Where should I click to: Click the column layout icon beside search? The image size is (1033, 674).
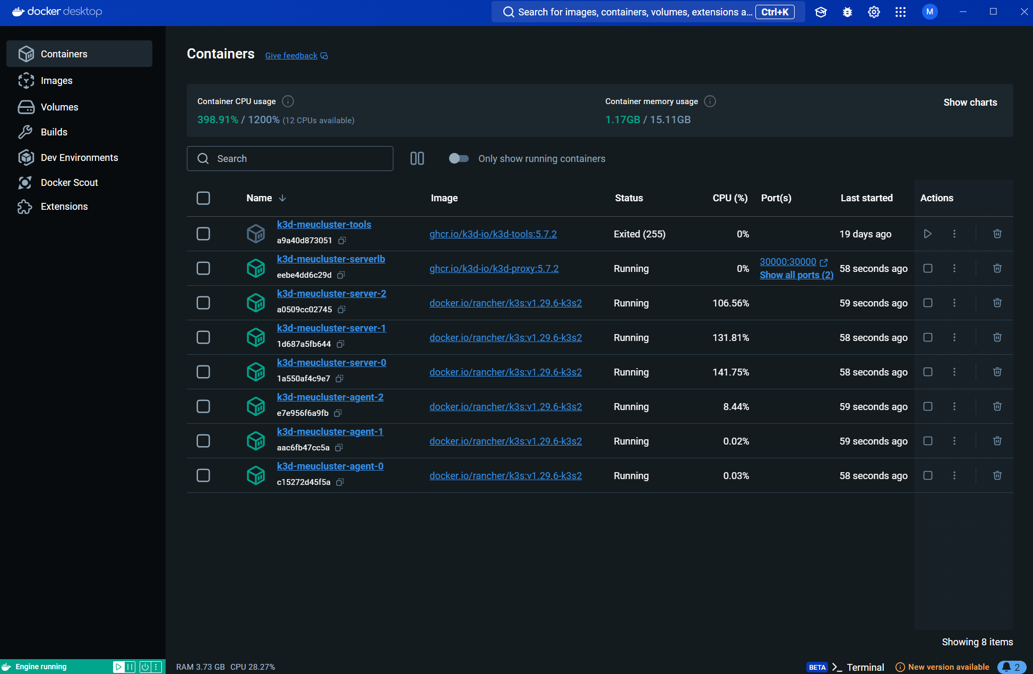pyautogui.click(x=417, y=158)
